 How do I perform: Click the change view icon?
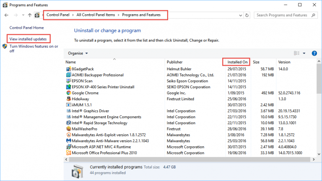[296, 53]
